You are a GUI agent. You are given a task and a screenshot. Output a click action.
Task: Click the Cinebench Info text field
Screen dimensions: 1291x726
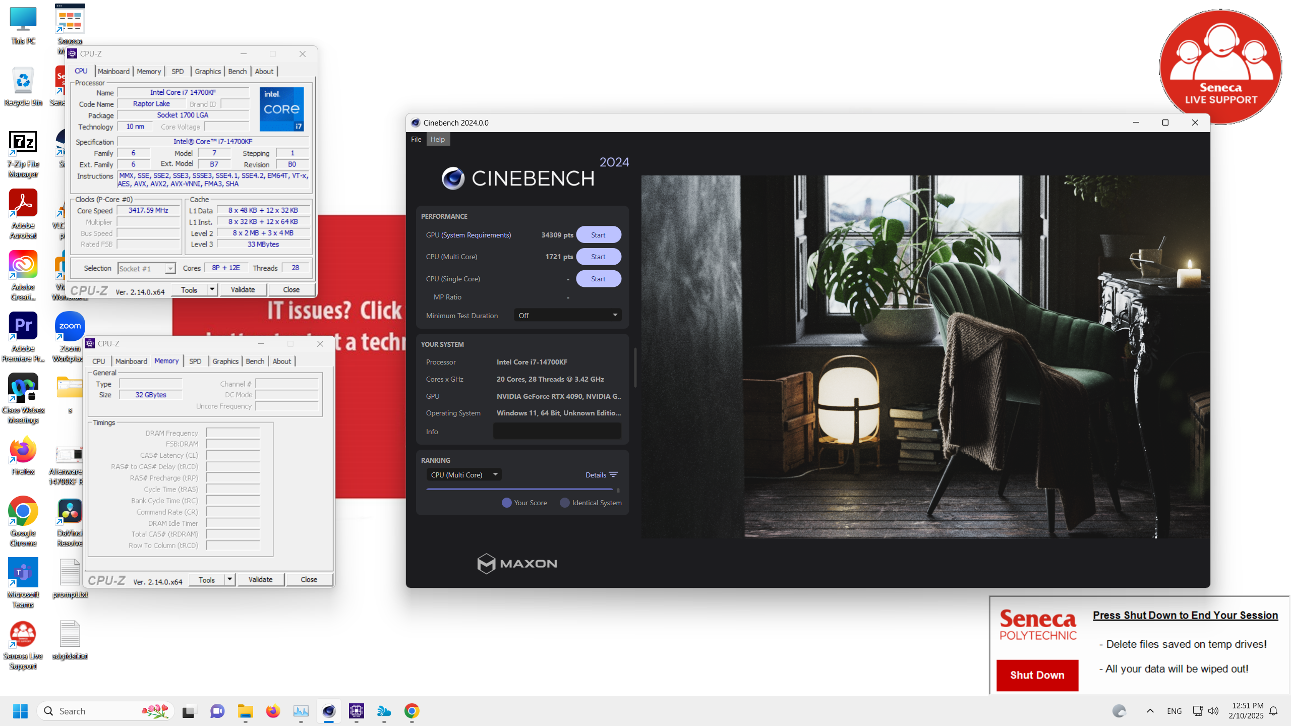(x=557, y=432)
